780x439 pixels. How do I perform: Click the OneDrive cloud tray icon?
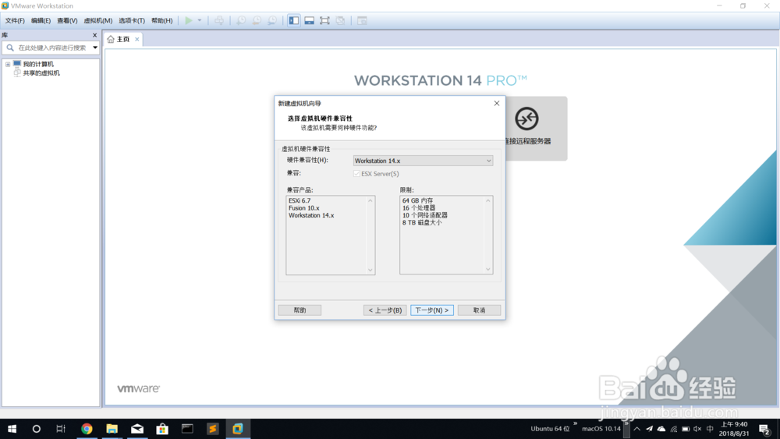pos(661,429)
